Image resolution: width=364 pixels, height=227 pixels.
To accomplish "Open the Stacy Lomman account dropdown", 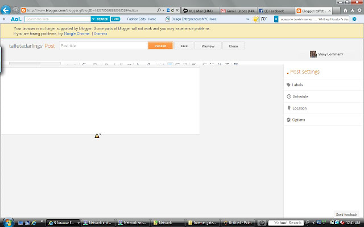I will coord(330,54).
